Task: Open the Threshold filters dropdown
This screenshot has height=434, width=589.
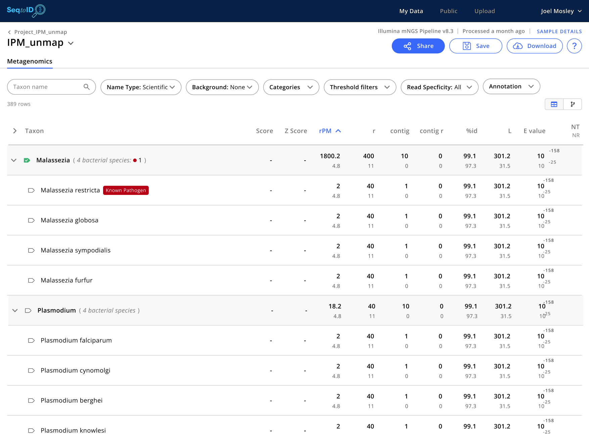Action: click(x=360, y=87)
